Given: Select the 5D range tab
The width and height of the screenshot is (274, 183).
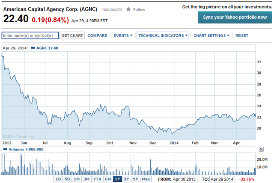Looking at the screenshot, I should (67, 179).
